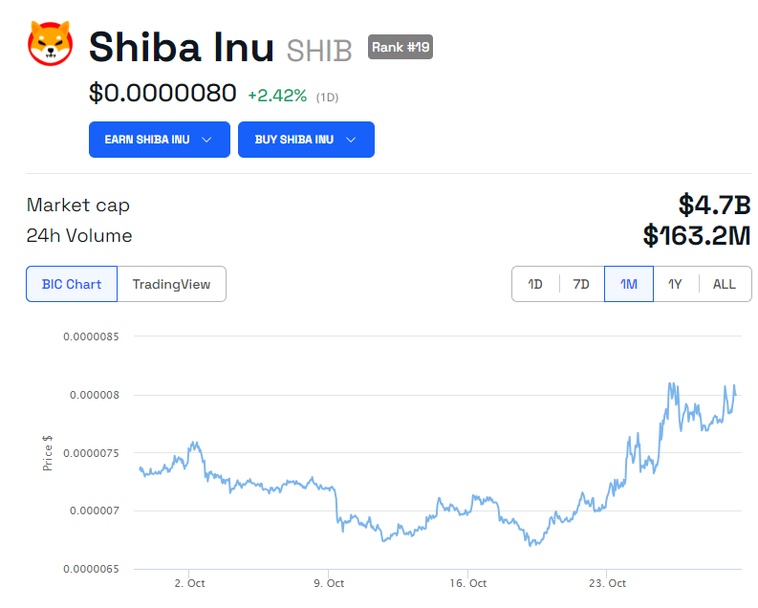Click the SHIB ticker symbol
The image size is (758, 608).
[x=319, y=50]
